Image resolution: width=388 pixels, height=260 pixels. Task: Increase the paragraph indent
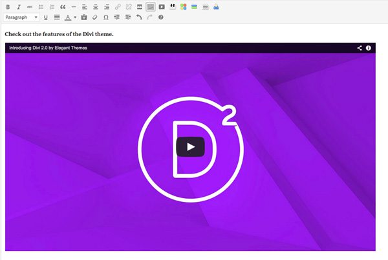click(x=128, y=17)
